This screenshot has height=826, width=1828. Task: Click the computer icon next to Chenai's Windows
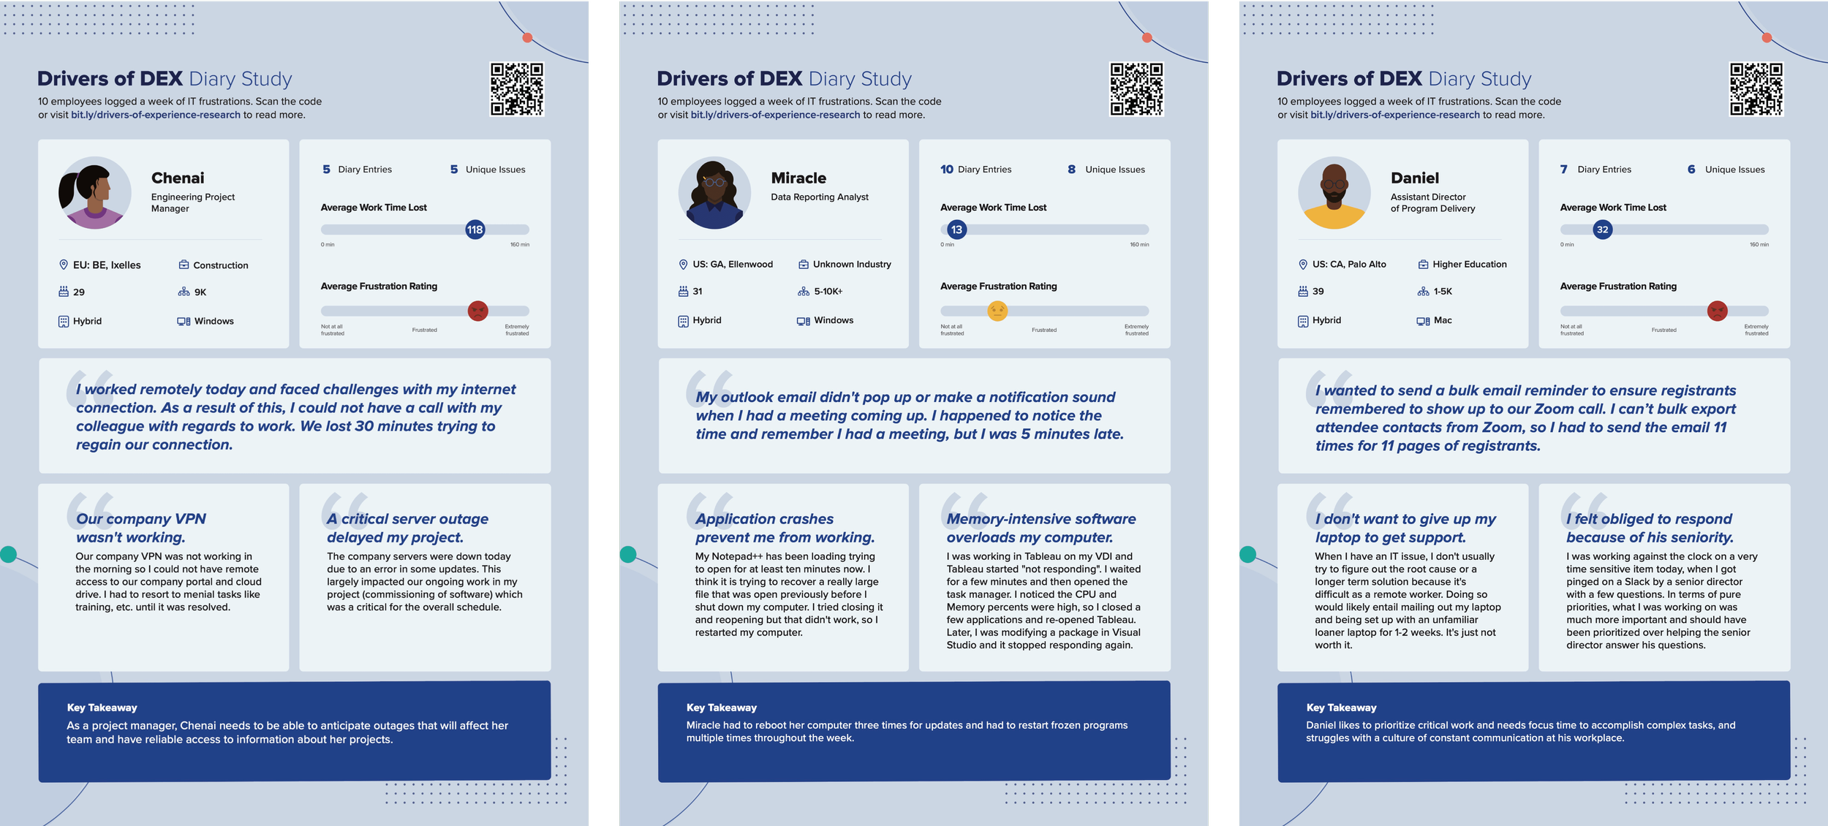point(184,321)
